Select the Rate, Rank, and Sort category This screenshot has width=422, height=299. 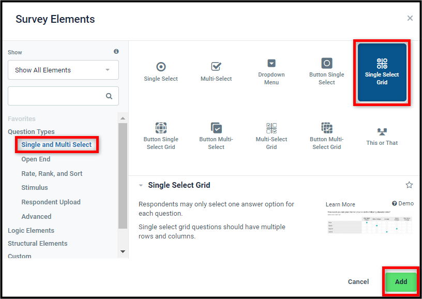coord(52,174)
